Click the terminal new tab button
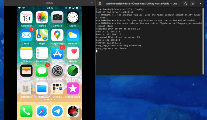Image resolution: width=207 pixels, height=120 pixels. pos(100,4)
